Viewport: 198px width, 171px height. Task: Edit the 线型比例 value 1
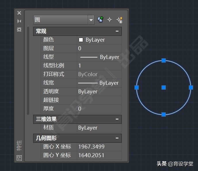tap(99, 66)
